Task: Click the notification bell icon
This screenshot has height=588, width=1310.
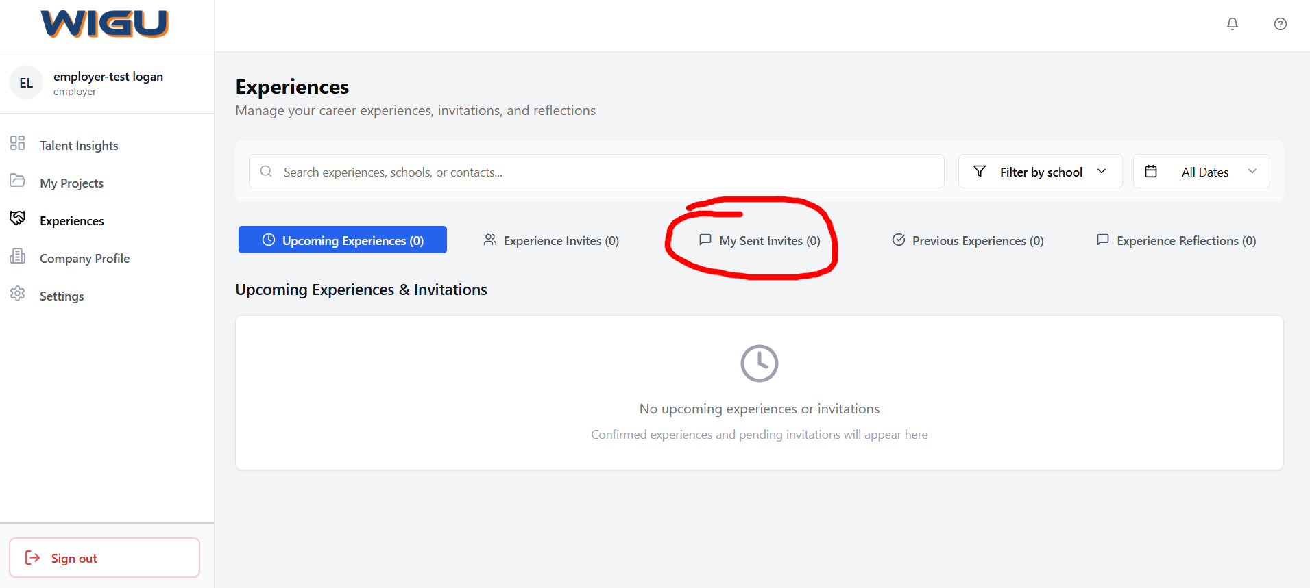Action: [1232, 24]
